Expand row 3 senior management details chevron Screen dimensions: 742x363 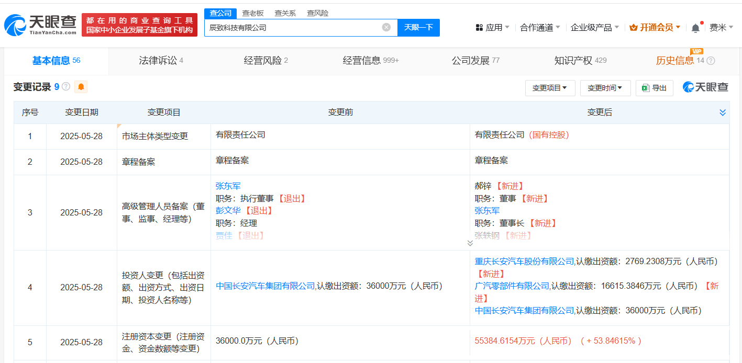click(470, 243)
